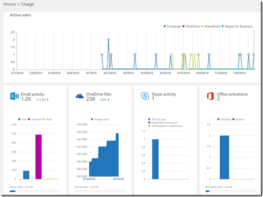
Task: Go to Home in the breadcrumb
Action: coord(10,4)
